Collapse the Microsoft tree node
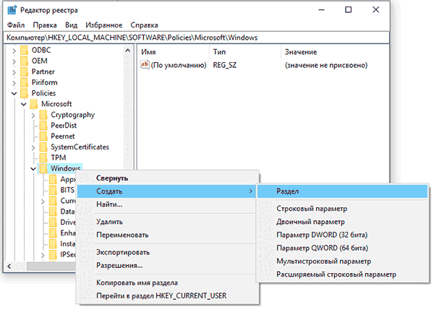 (x=24, y=105)
